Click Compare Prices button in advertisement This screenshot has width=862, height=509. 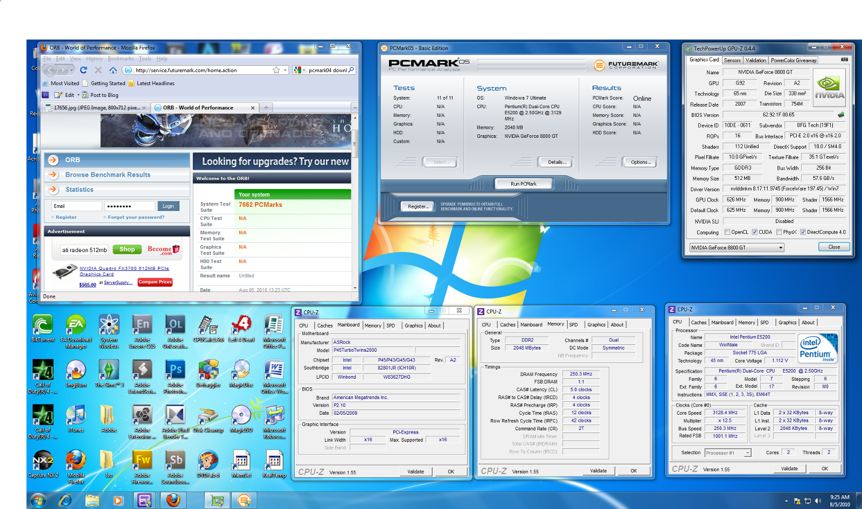155,282
